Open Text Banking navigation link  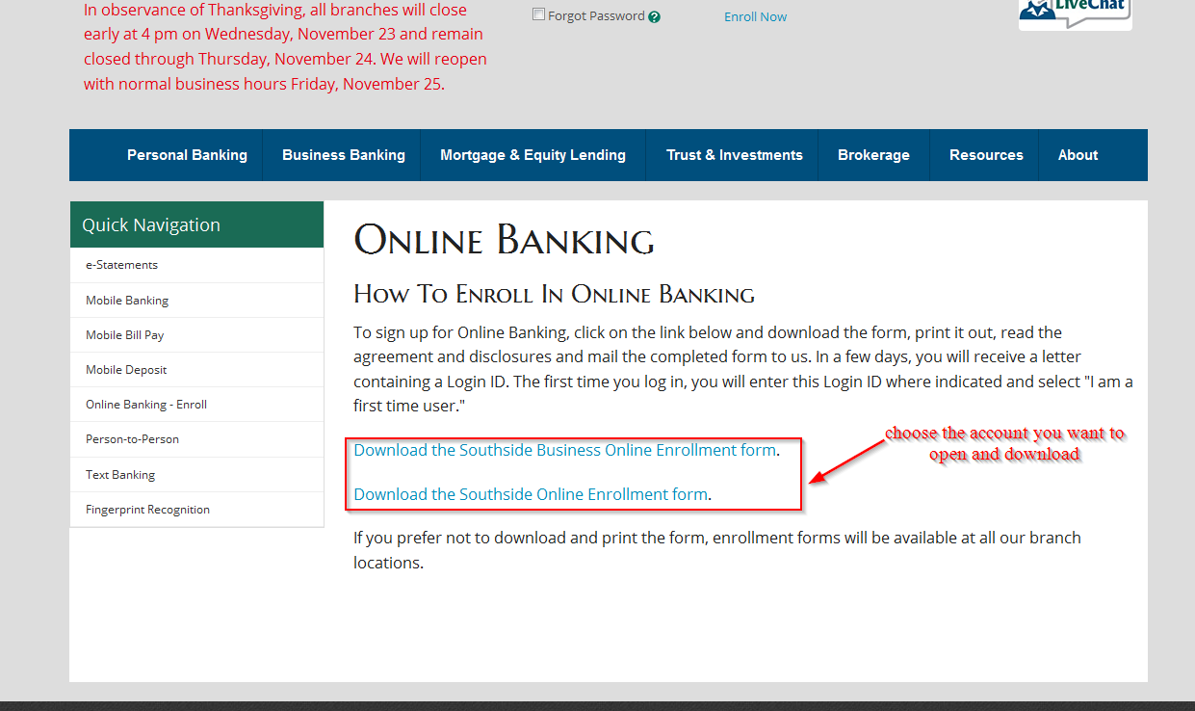coord(196,475)
